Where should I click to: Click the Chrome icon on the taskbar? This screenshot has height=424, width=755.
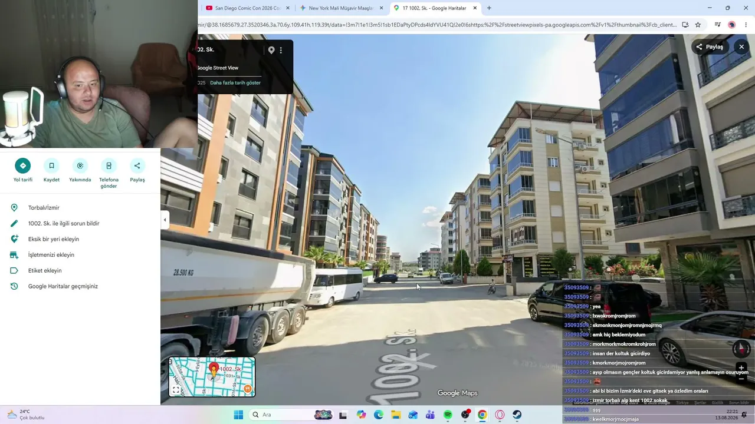[x=482, y=415]
